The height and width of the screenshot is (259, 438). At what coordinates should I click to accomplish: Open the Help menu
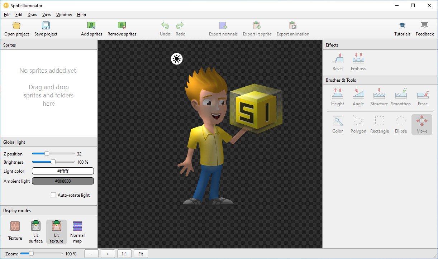tap(81, 15)
